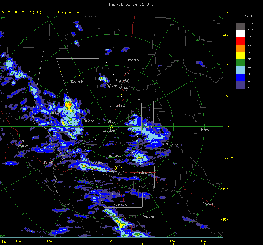Click the Airdrie label
The height and width of the screenshot is (245, 263).
115,156
